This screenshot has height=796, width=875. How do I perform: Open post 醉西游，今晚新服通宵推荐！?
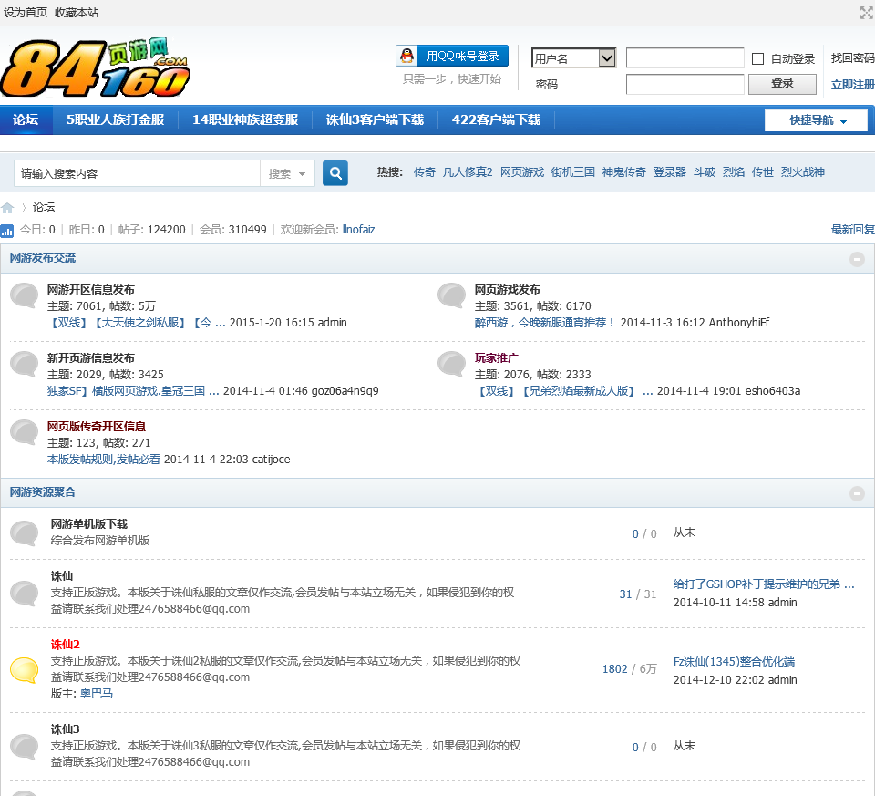click(545, 322)
